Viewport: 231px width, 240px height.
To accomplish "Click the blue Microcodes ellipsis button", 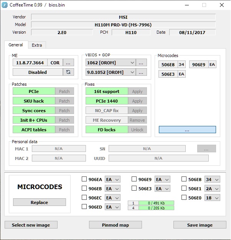I will (187, 130).
